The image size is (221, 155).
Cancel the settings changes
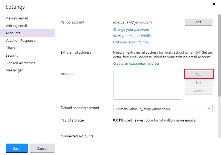click(x=42, y=148)
